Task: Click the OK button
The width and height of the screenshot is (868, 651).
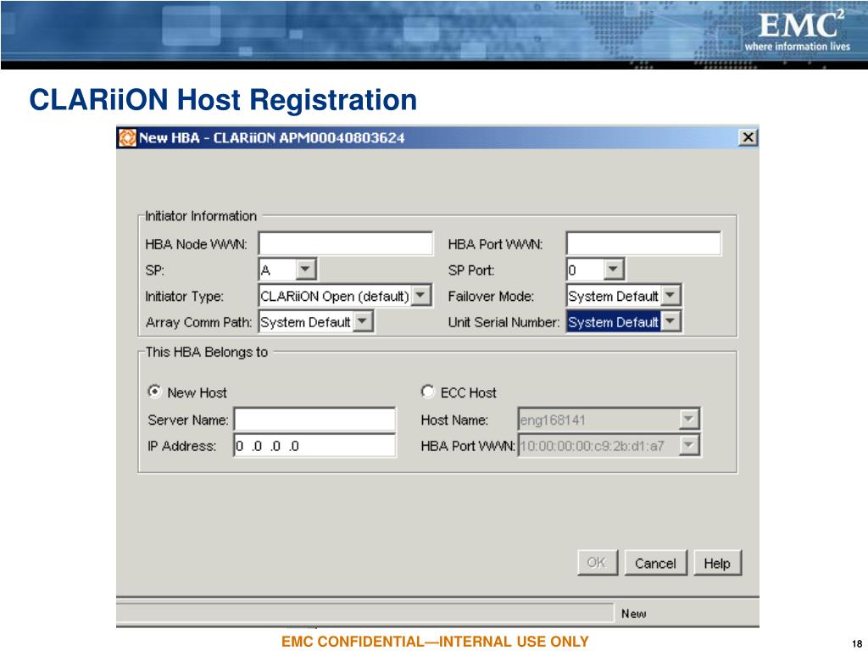Action: click(598, 563)
